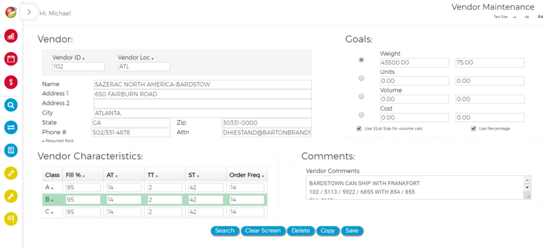Image resolution: width=549 pixels, height=248 pixels.
Task: Click the comments scrollbar down arrow
Action: (527, 188)
